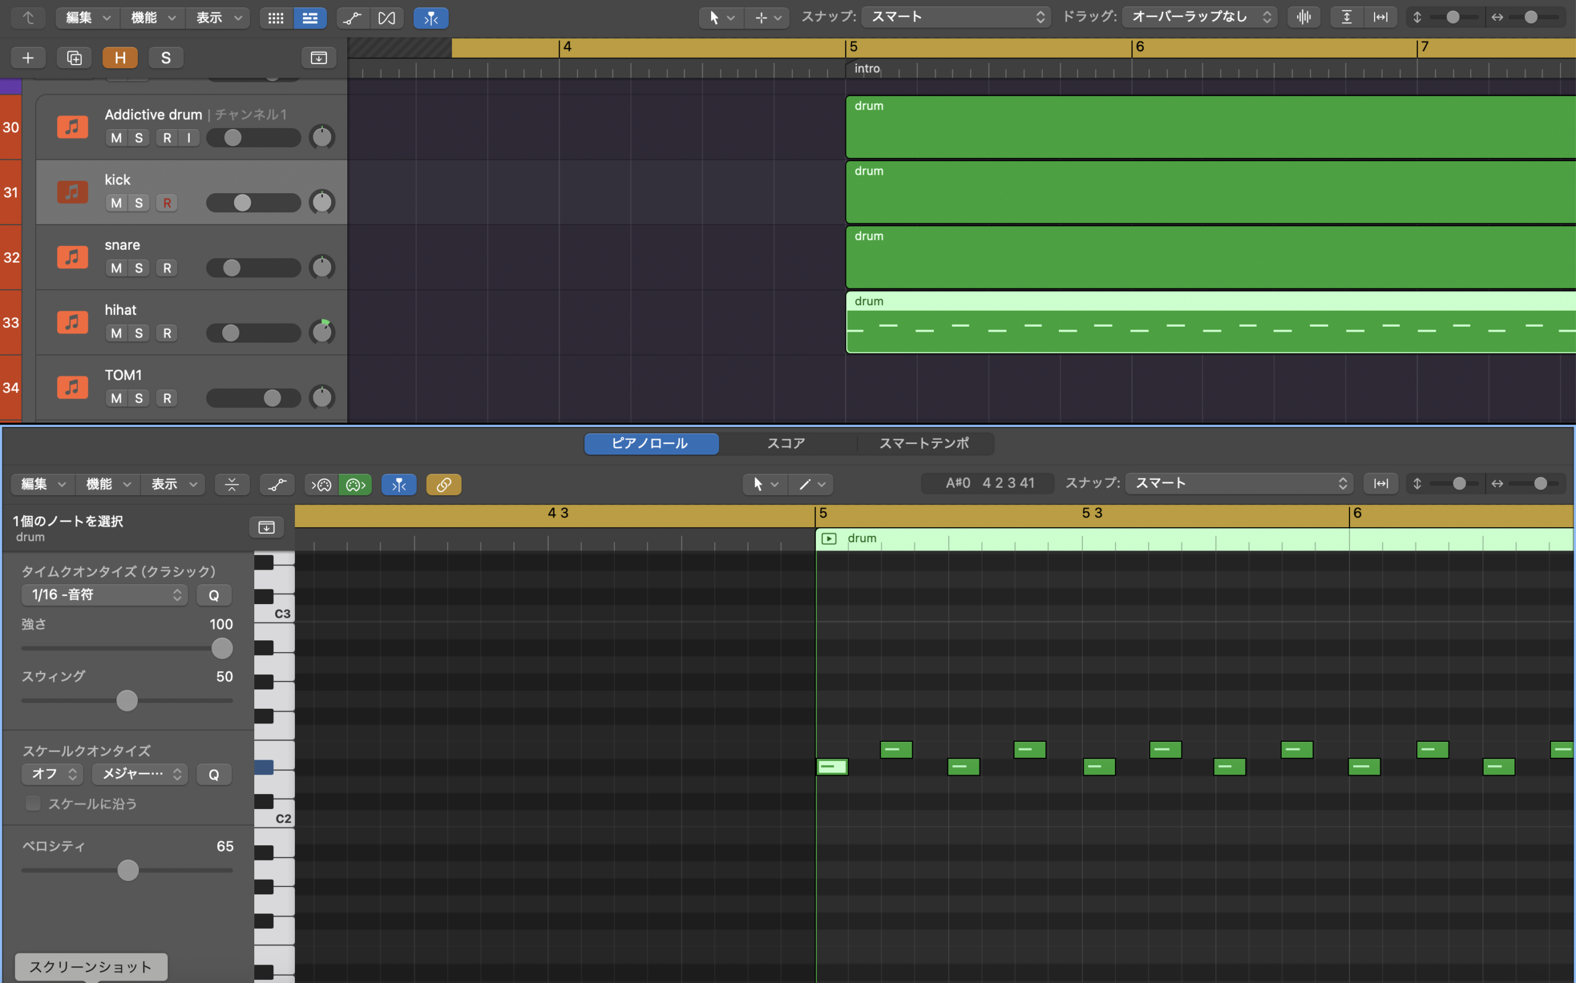This screenshot has width=1576, height=983.
Task: Record-enable the hihat track
Action: 167,333
